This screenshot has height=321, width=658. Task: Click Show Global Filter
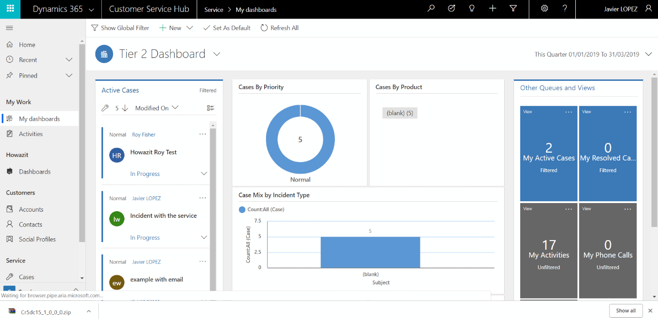tap(120, 28)
